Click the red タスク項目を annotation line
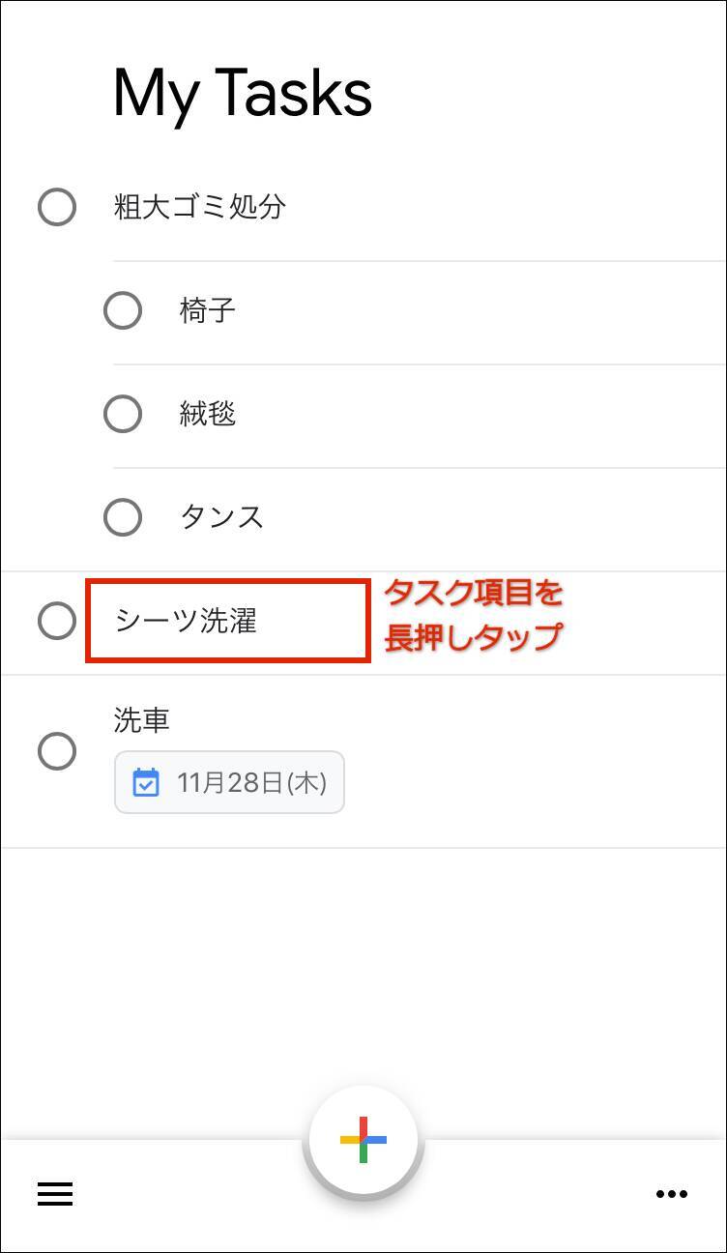The width and height of the screenshot is (727, 1253). [474, 593]
